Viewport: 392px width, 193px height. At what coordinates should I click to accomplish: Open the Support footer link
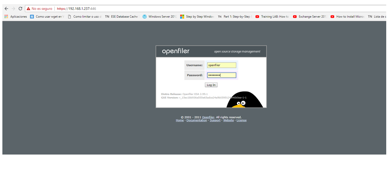point(215,120)
